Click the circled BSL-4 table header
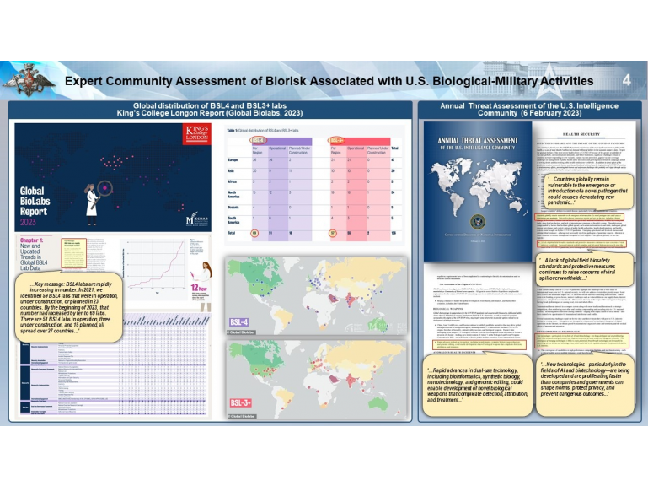648x486 pixels. click(259, 140)
